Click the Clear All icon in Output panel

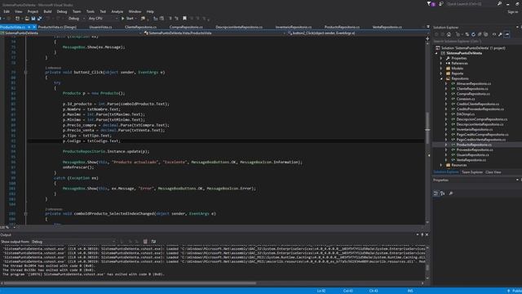145,242
